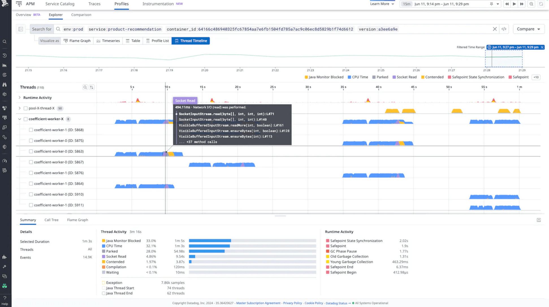Click the zoom out magnifier icon at top right

[x=531, y=4]
